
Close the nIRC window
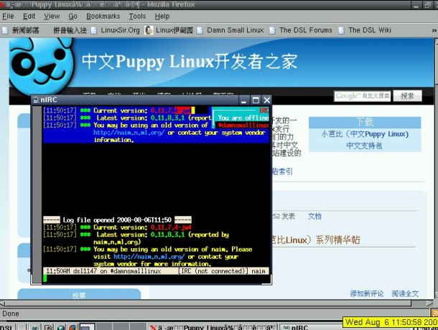click(x=267, y=100)
